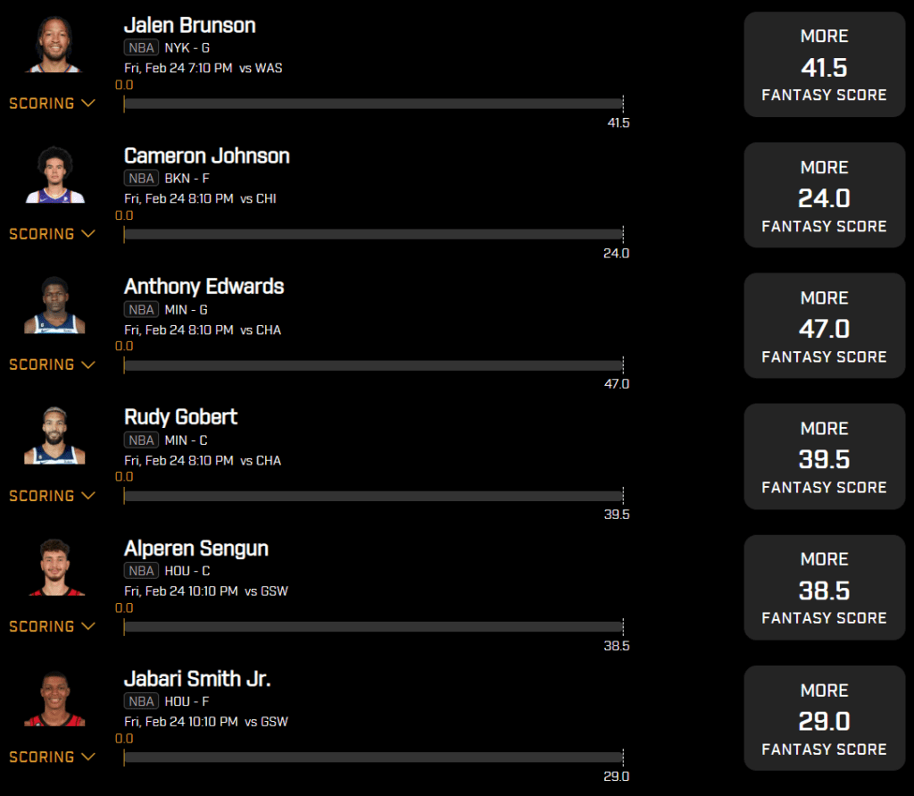Select MORE 39.5 Fantasy Score card
The image size is (914, 796).
click(824, 457)
